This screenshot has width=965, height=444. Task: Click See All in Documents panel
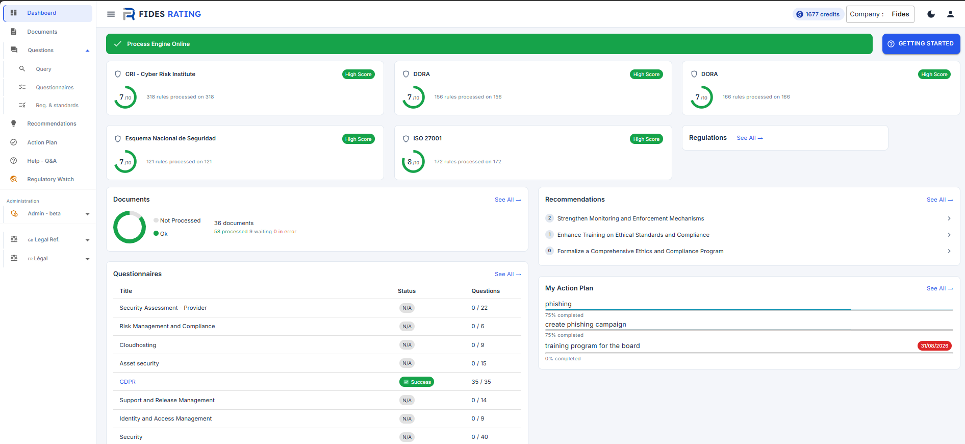point(507,200)
